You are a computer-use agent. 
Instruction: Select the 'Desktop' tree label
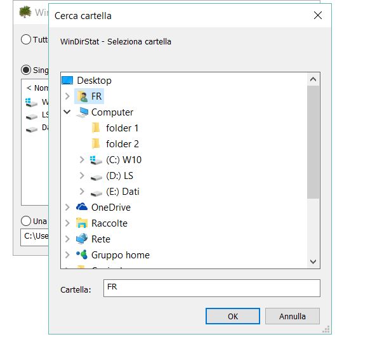pyautogui.click(x=95, y=81)
